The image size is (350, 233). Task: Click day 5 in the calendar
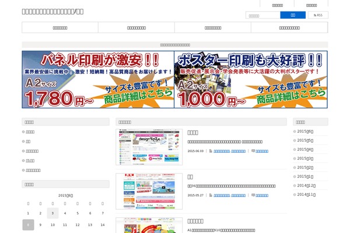pos(78,213)
